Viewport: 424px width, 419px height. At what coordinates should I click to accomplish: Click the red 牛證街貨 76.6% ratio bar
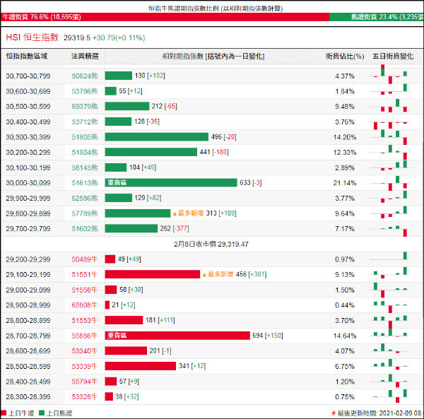click(165, 17)
